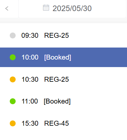Click the 11:00 time text
127x140 pixels.
tap(30, 101)
